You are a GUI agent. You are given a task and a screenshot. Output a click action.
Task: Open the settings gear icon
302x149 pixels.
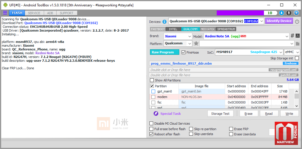[x=296, y=13]
